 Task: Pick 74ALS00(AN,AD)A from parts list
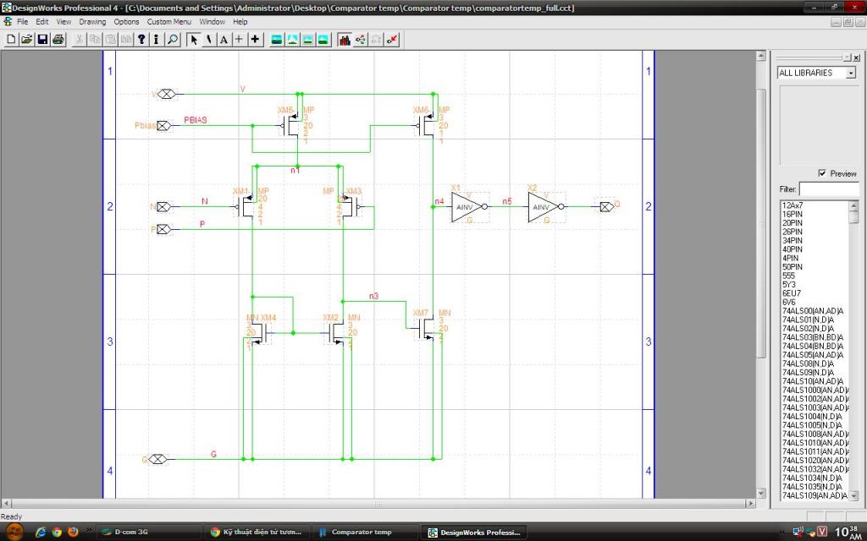click(x=813, y=311)
